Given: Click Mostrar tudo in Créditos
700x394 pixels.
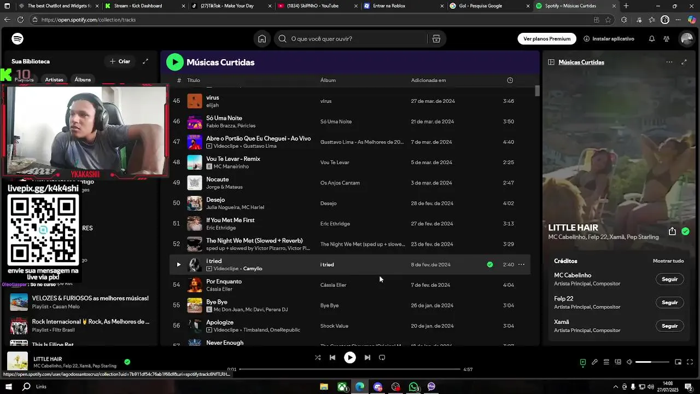Looking at the screenshot, I should 668,261.
